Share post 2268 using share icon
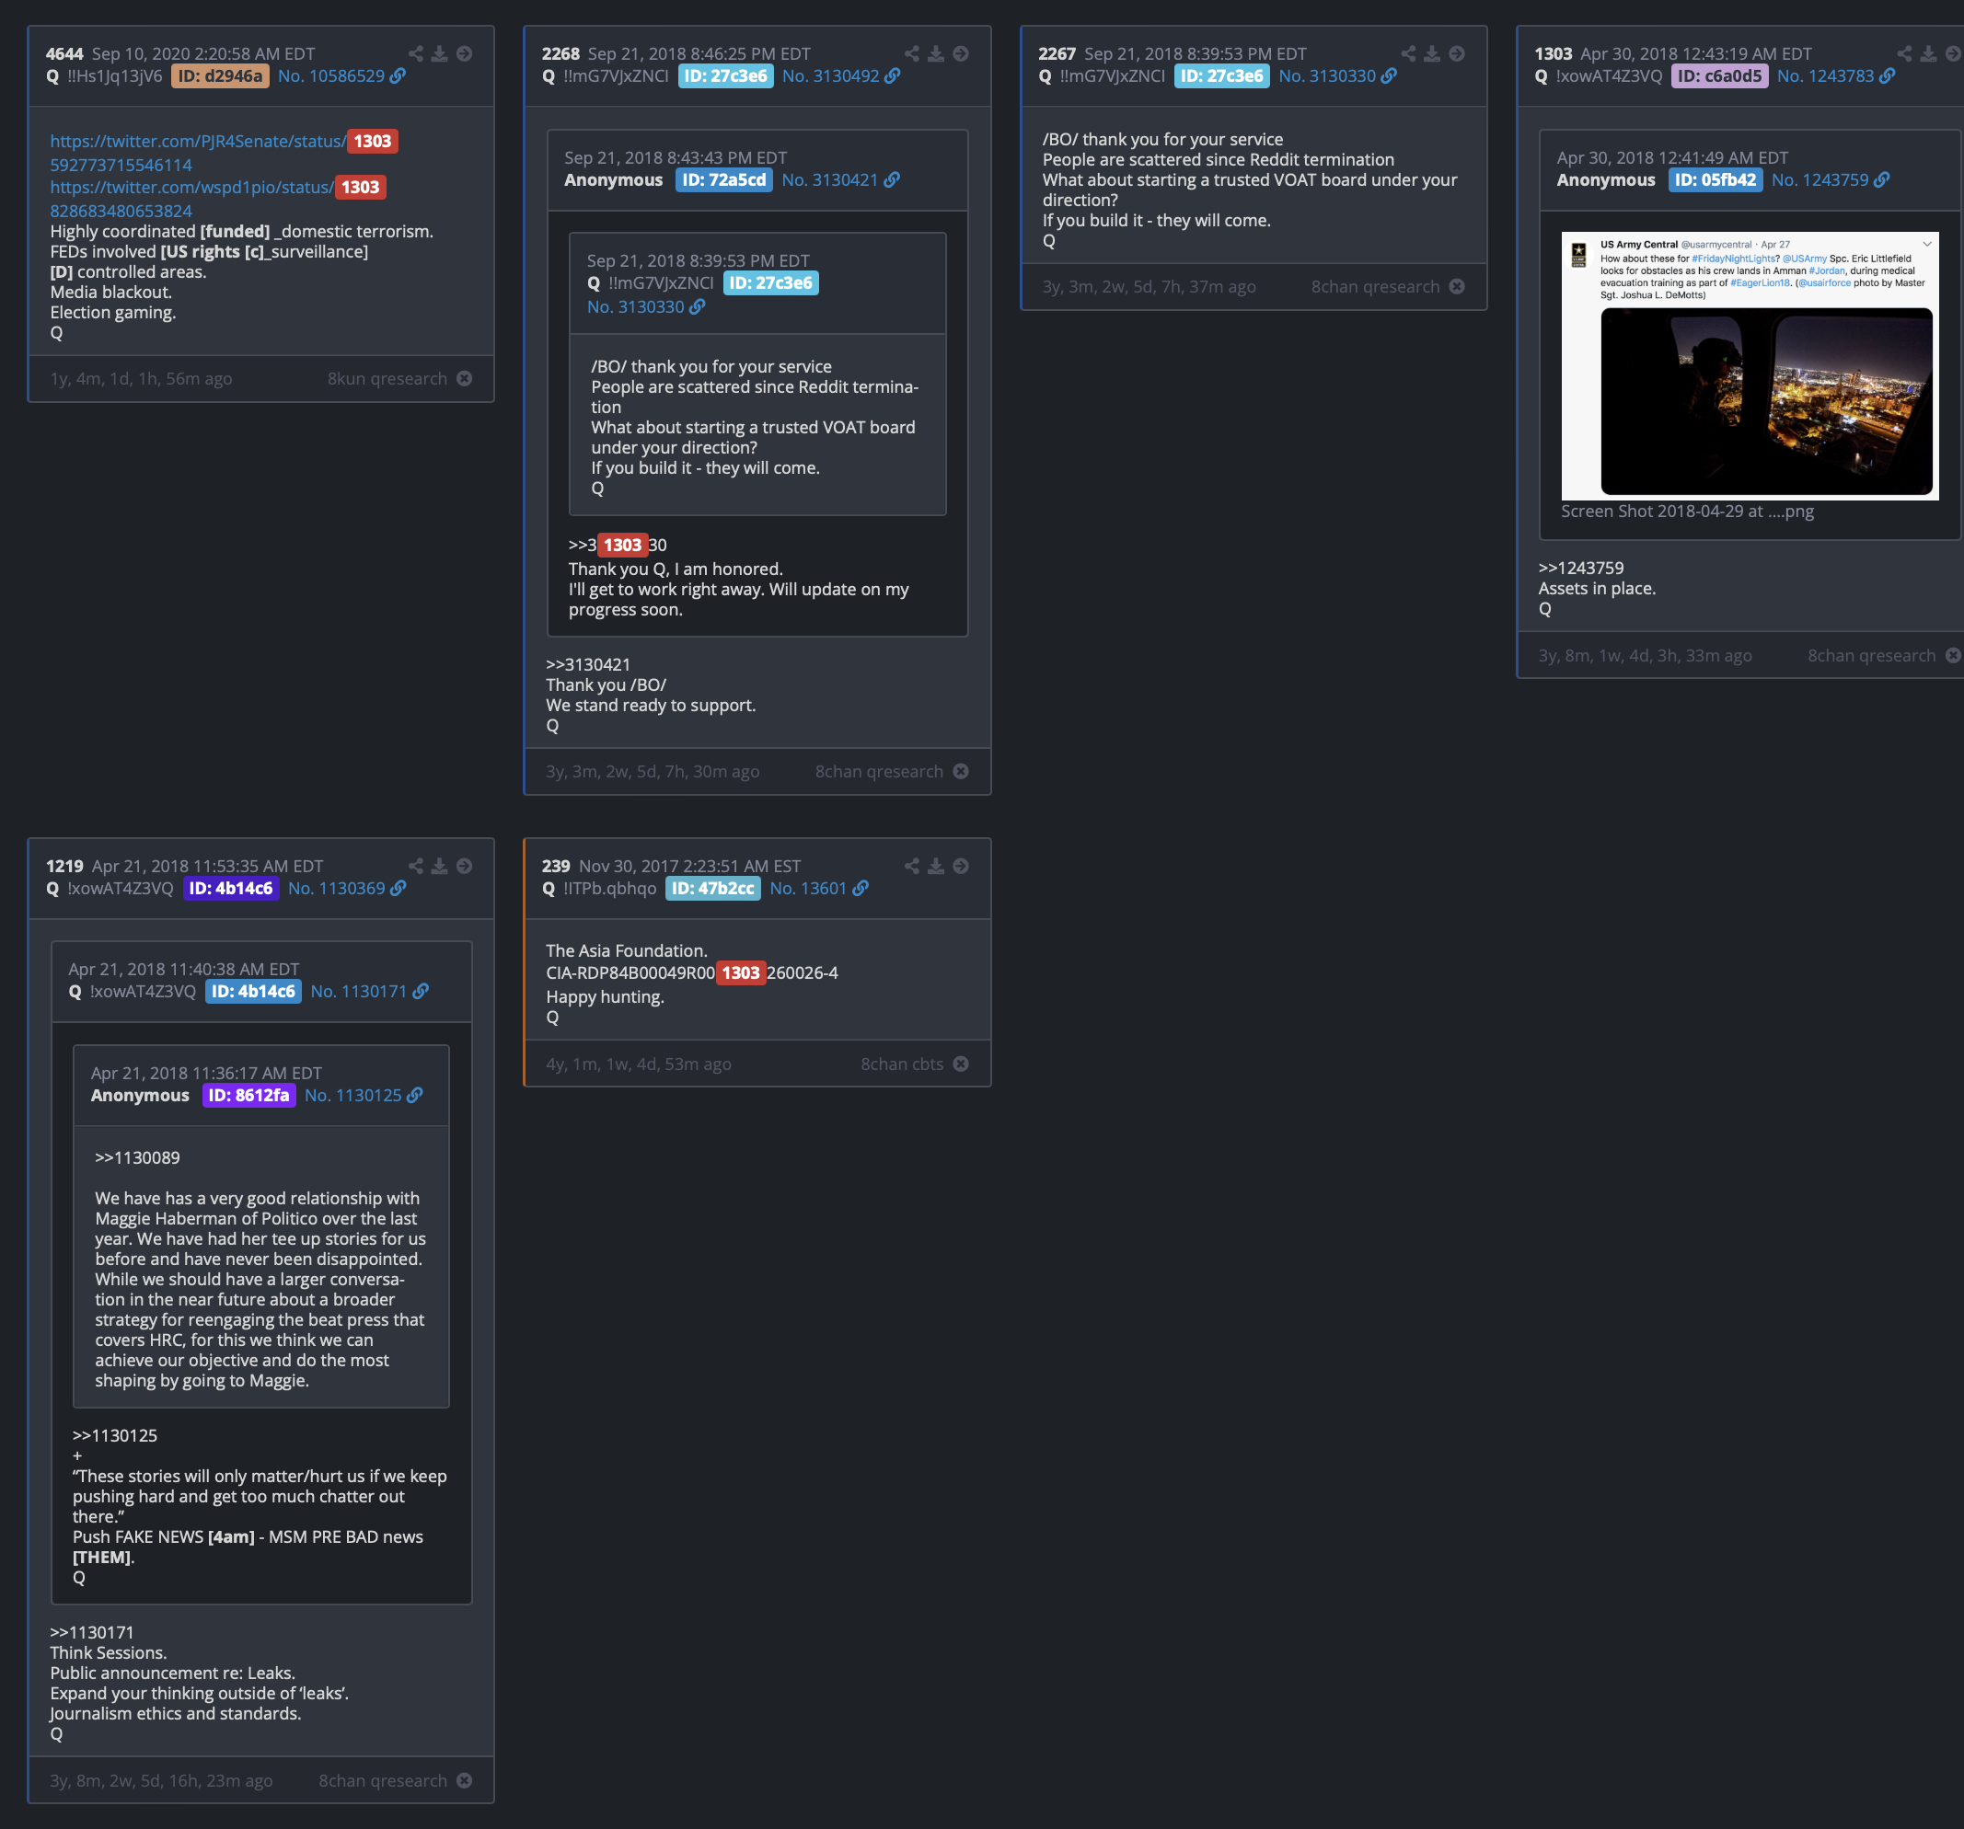This screenshot has width=1964, height=1829. coord(912,53)
